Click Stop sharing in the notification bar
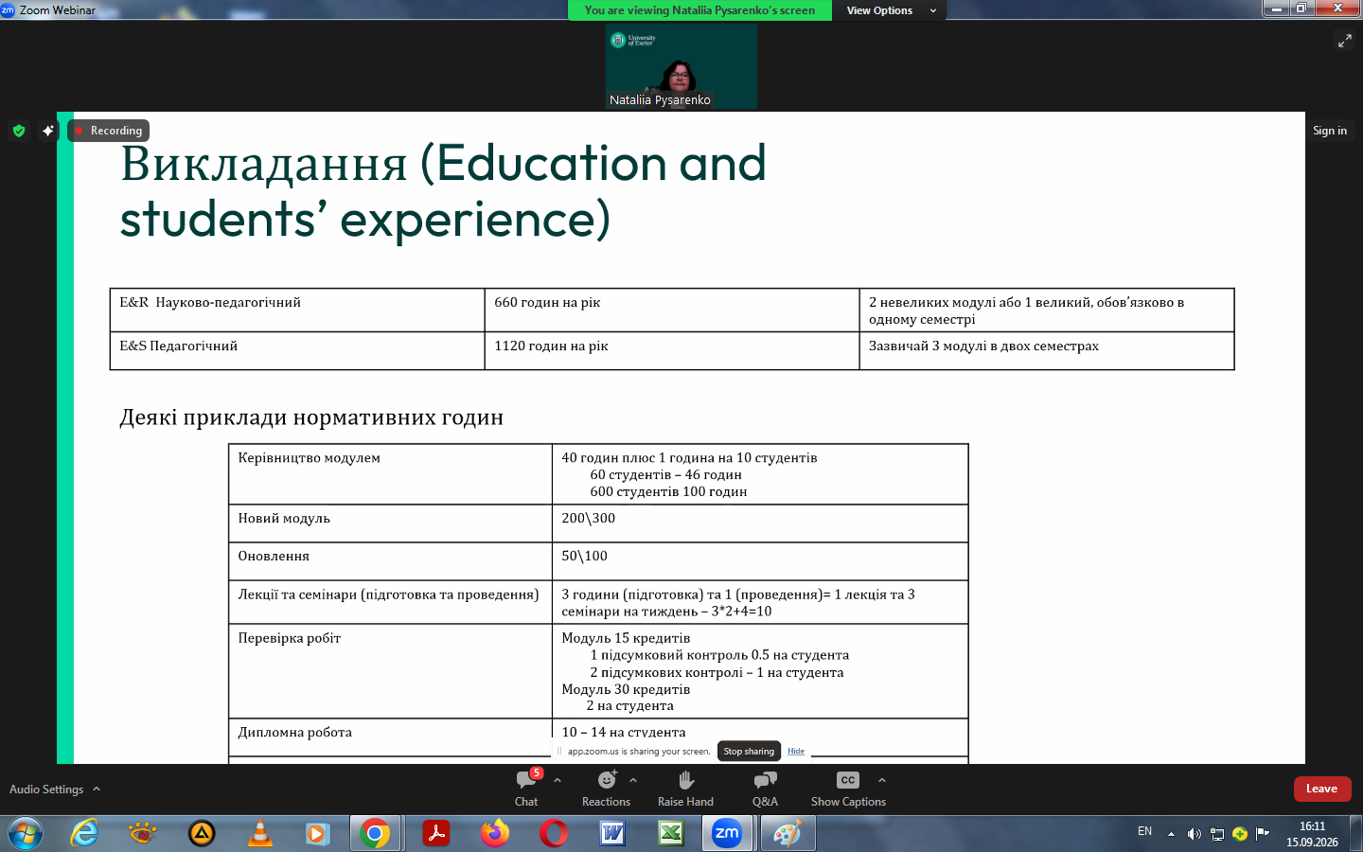1363x852 pixels. [749, 752]
